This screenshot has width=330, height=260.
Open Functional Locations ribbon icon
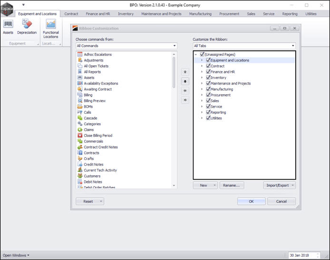[51, 29]
